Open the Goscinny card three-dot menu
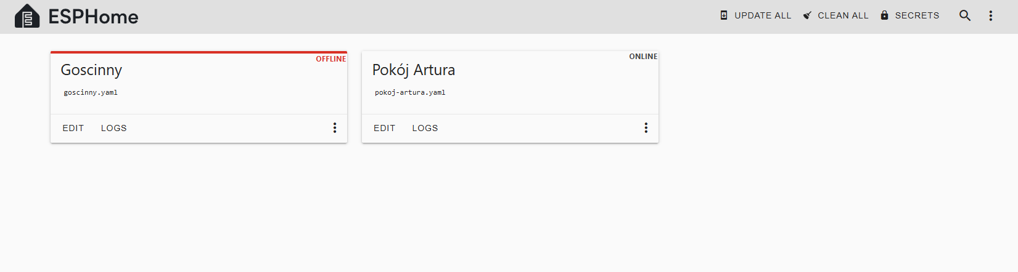The height and width of the screenshot is (272, 1018). (x=335, y=128)
